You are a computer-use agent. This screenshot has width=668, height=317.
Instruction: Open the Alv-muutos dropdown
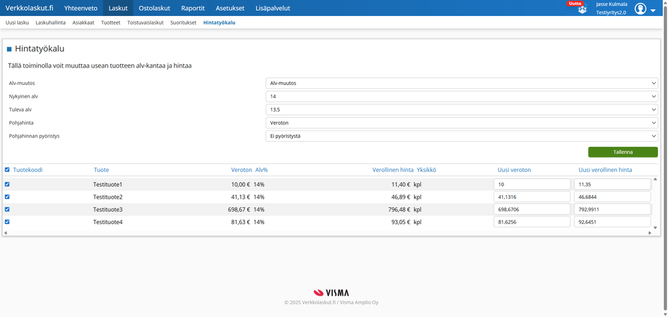pyautogui.click(x=462, y=83)
